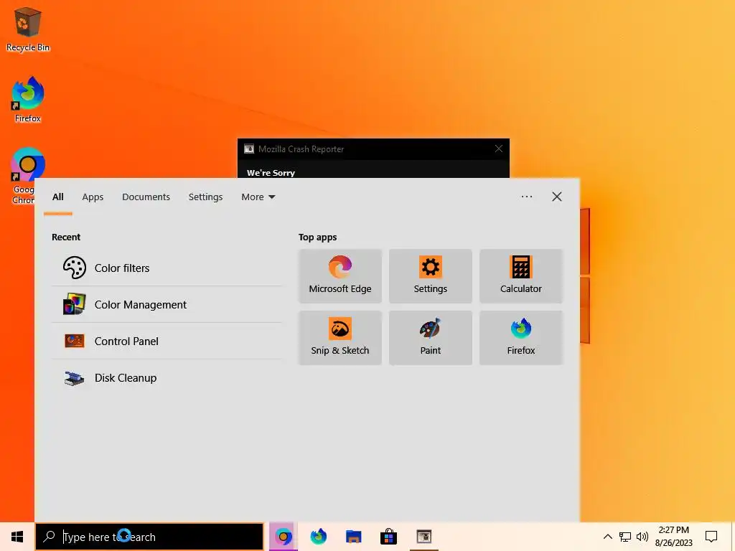This screenshot has width=735, height=551.
Task: Click the We're Sorry text
Action: pos(271,173)
